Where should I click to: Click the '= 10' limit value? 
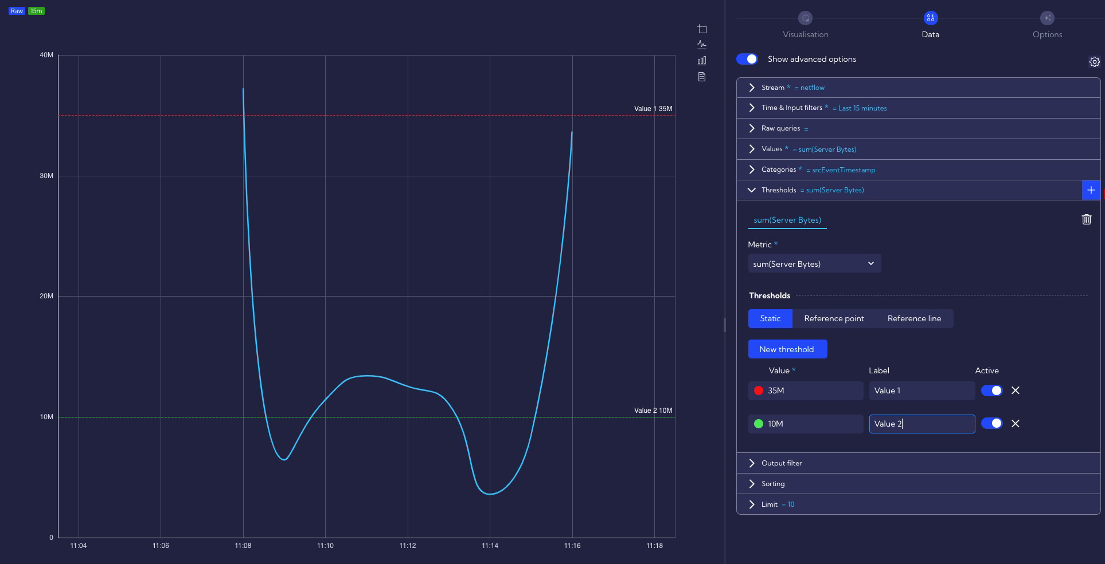click(788, 504)
